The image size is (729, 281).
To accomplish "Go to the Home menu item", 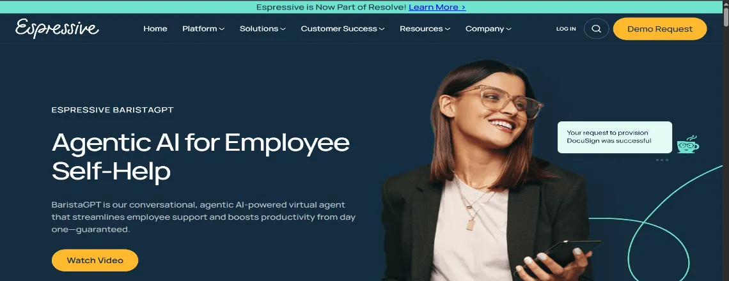I will (x=155, y=29).
